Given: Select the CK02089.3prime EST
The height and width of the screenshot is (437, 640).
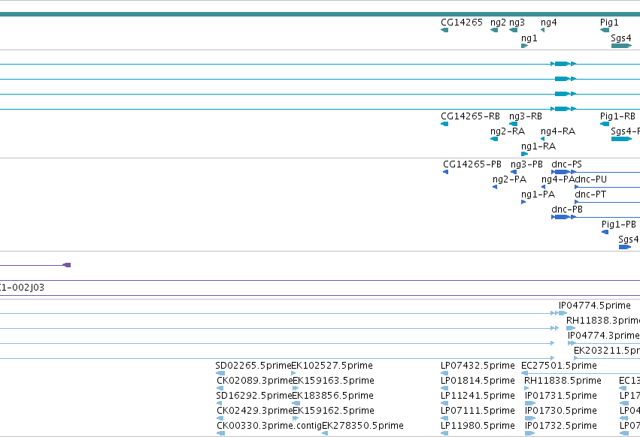Looking at the screenshot, I should [x=220, y=388].
